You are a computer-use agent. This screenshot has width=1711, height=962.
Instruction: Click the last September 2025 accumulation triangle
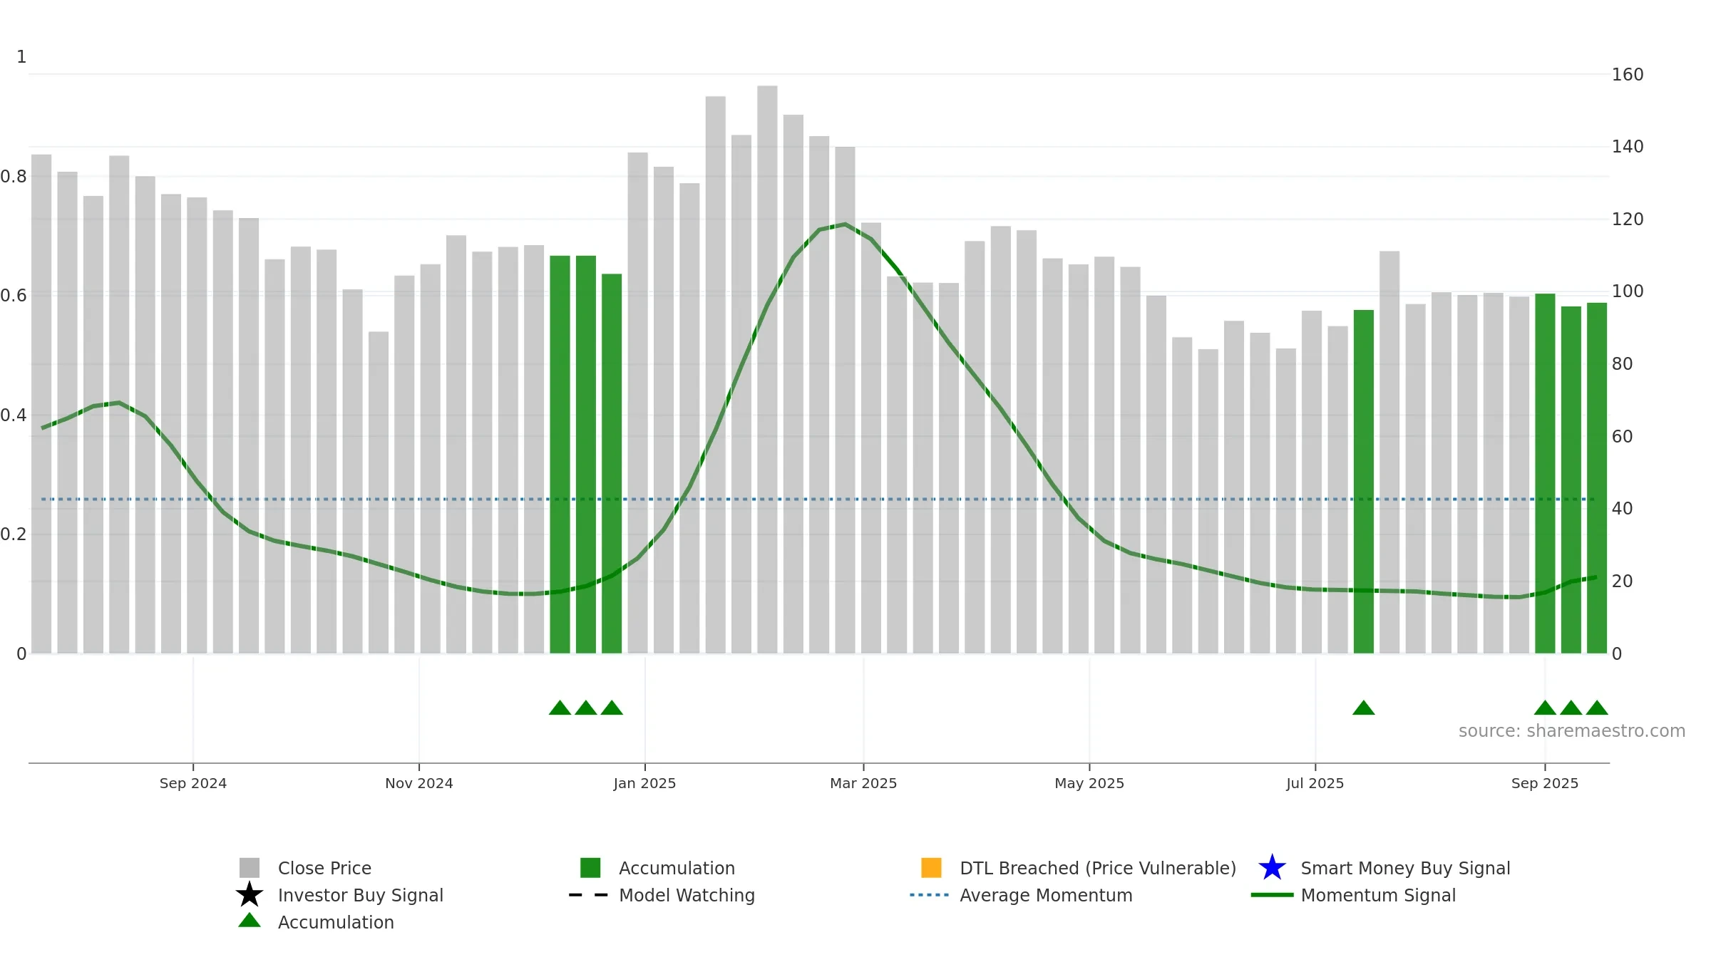[1597, 708]
